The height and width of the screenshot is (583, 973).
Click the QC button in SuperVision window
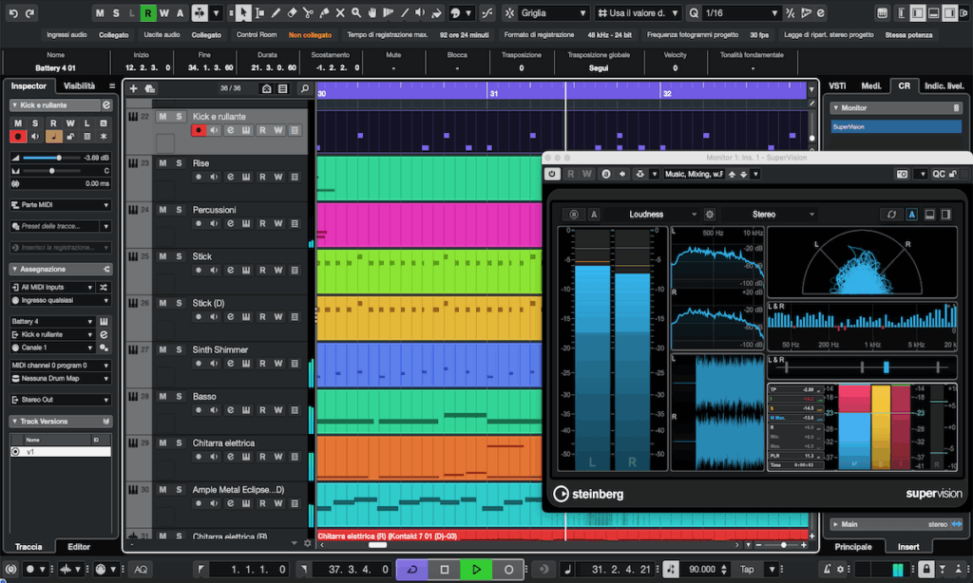[x=938, y=175]
